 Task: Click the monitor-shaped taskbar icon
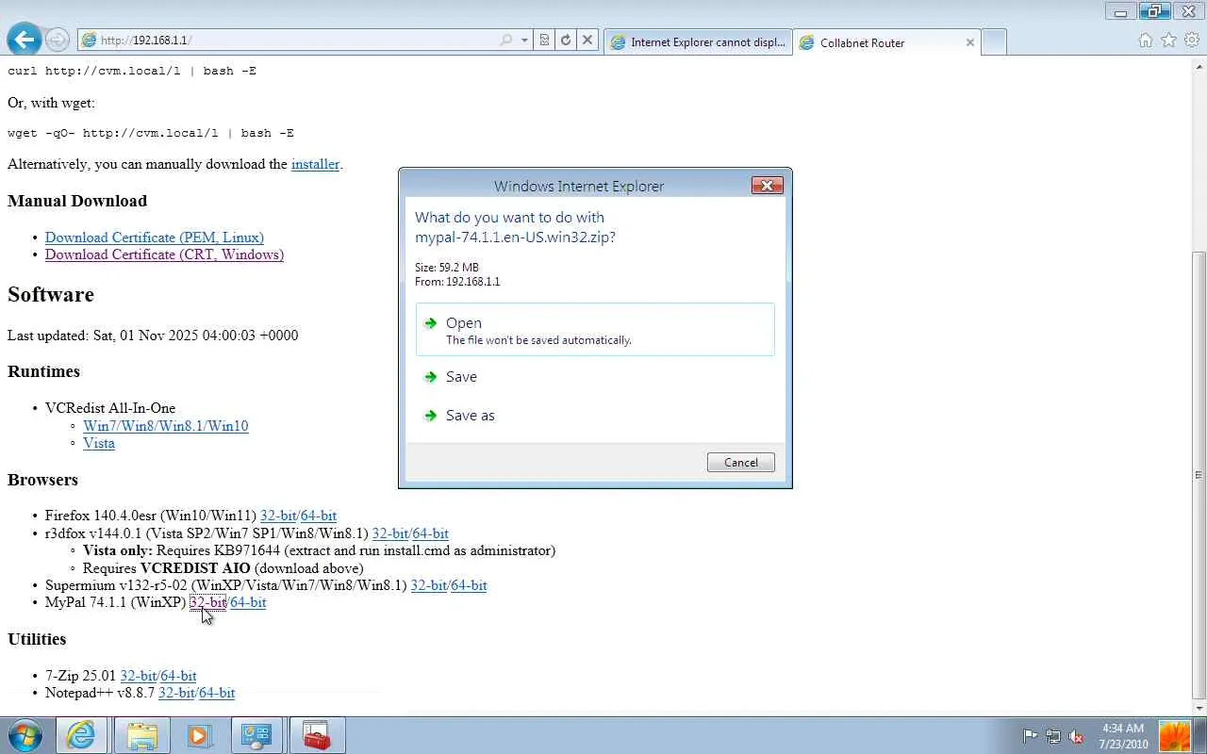tap(256, 735)
